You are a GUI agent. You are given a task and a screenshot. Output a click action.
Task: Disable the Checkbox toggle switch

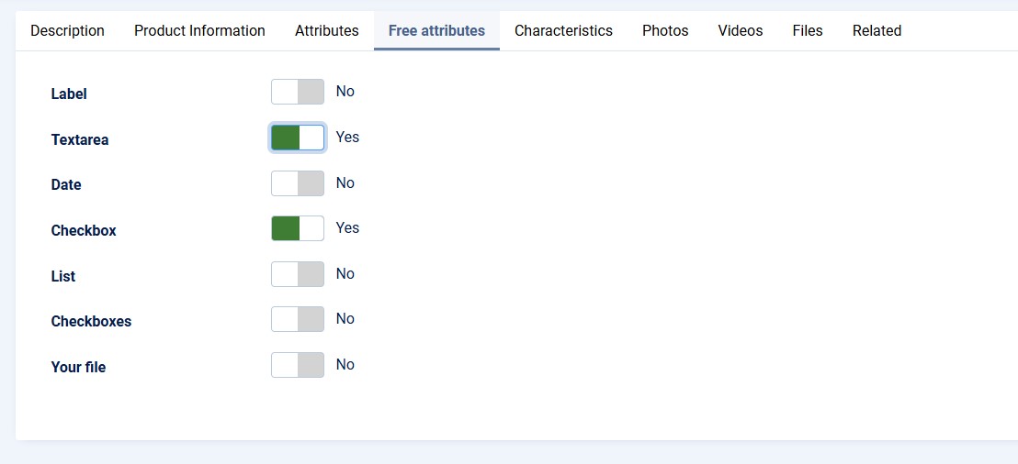pyautogui.click(x=298, y=228)
